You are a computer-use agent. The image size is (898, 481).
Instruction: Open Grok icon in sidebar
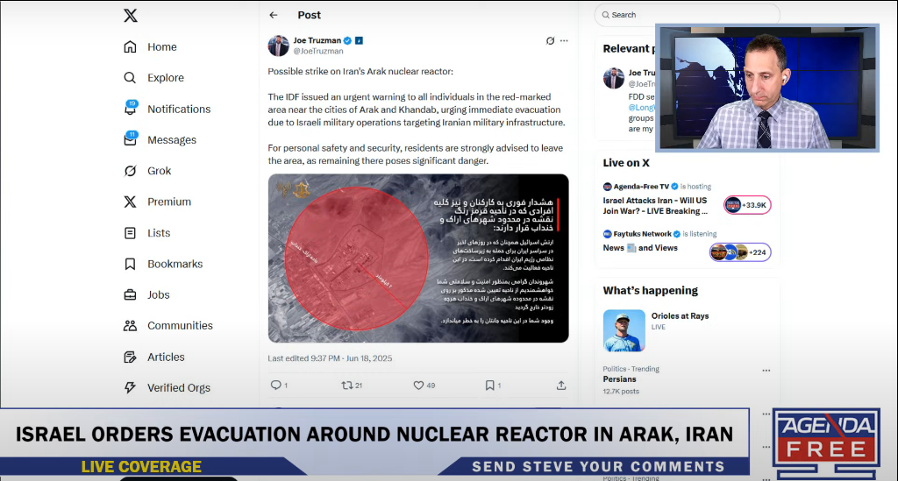point(130,171)
